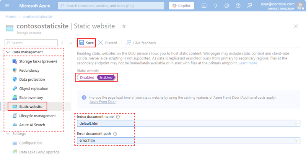This screenshot has height=157, width=306.
Task: Open the feedback icon in top bar
Action: coord(249,6)
